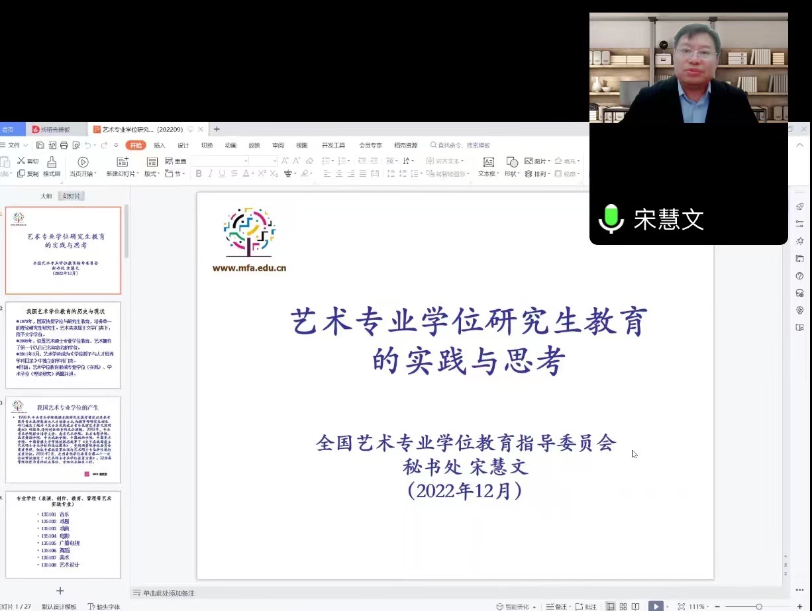812x611 pixels.
Task: Toggle the Notes (备注) pane button
Action: (x=558, y=606)
